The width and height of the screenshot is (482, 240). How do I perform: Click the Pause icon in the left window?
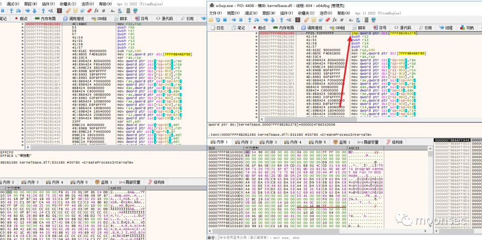3,11
